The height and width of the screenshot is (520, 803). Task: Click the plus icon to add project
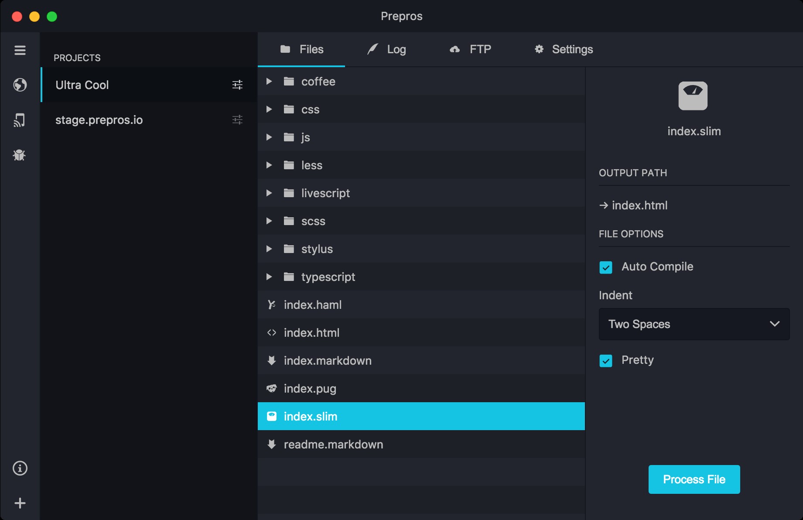click(20, 503)
